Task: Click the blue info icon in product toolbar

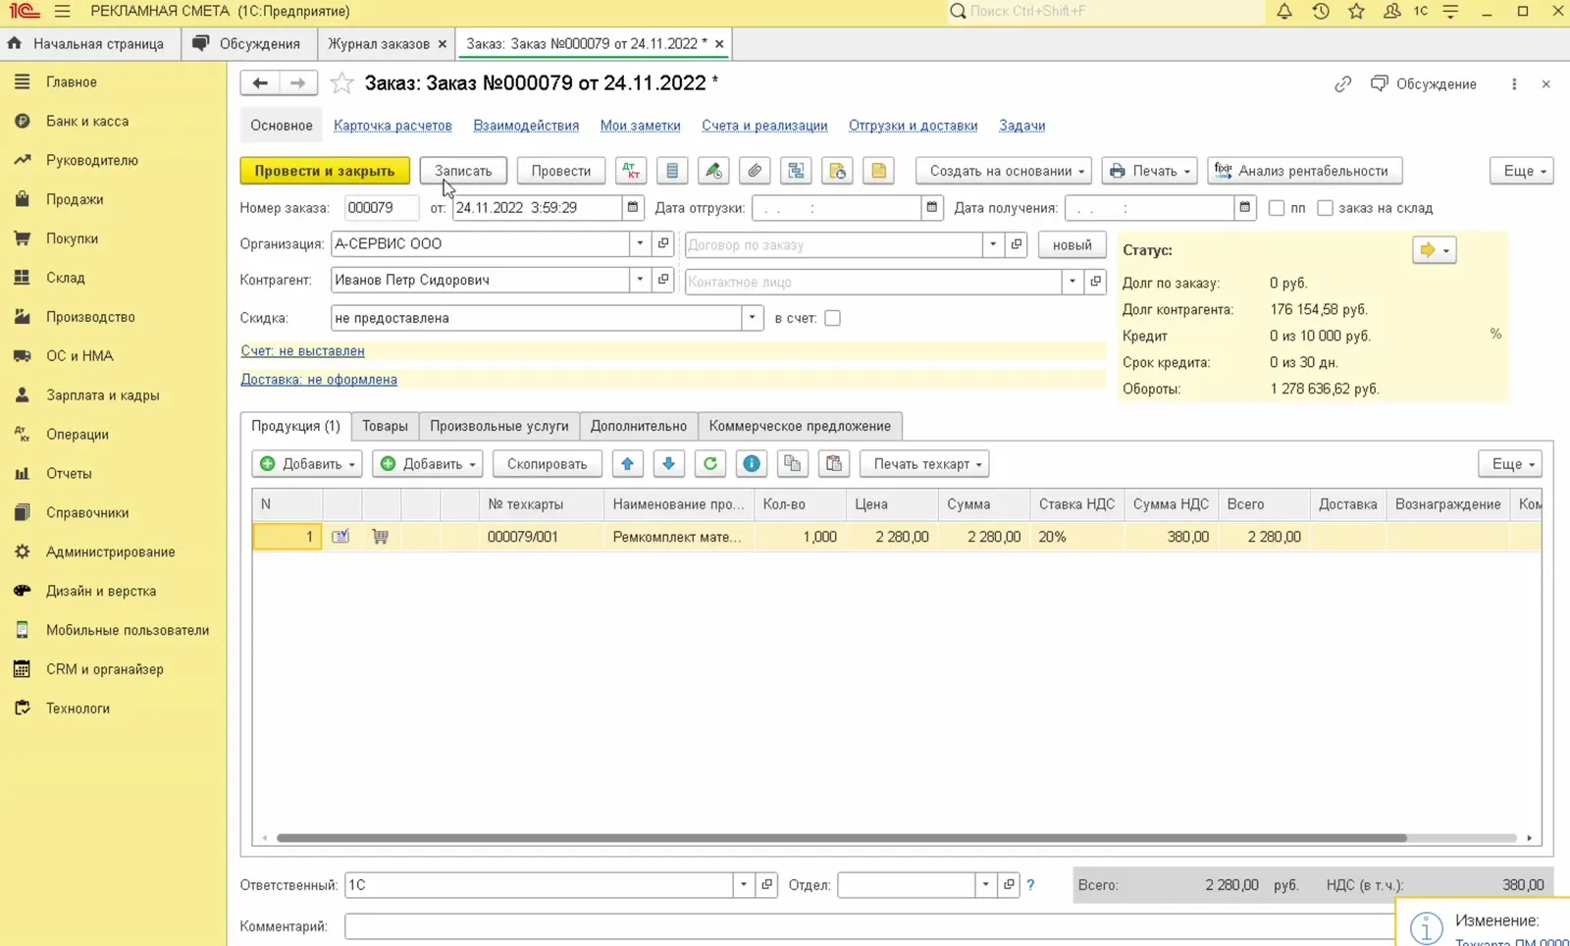Action: tap(752, 464)
